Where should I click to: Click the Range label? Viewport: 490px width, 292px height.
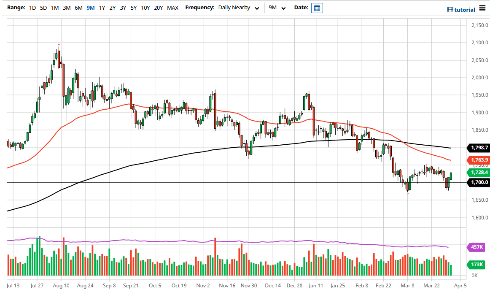(16, 8)
